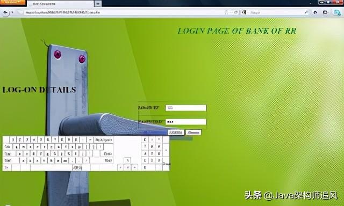This screenshot has width=344, height=206.
Task: Click the password input field
Action: pyautogui.click(x=186, y=122)
